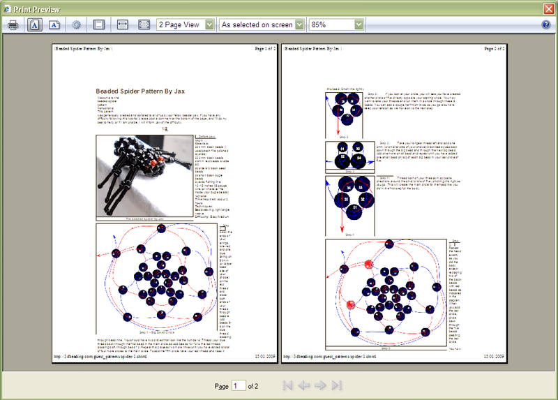Click View Full Page icon
Viewport: 558px width, 400px height.
click(x=144, y=25)
